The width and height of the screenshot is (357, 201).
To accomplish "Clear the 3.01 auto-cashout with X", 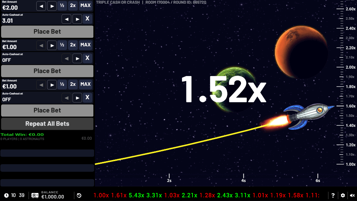I will pyautogui.click(x=88, y=19).
